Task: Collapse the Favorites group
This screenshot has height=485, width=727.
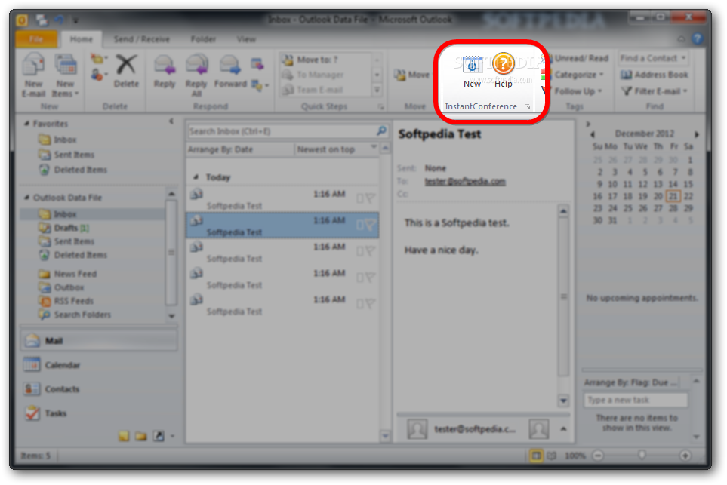Action: click(x=27, y=124)
